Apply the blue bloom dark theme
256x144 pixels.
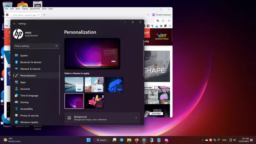114,84
